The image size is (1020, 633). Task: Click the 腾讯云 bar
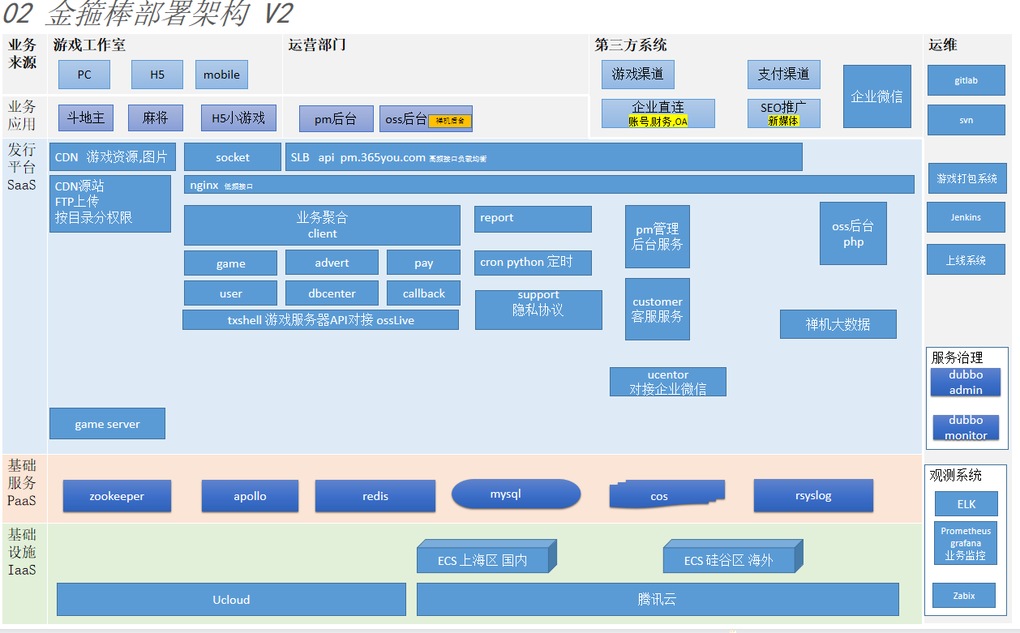click(658, 600)
